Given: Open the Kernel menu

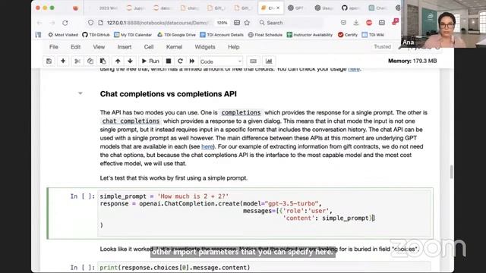Looking at the screenshot, I should [x=174, y=47].
